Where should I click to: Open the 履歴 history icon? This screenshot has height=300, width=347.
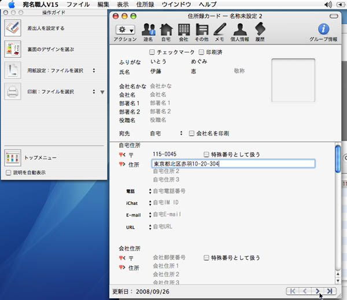tap(260, 30)
